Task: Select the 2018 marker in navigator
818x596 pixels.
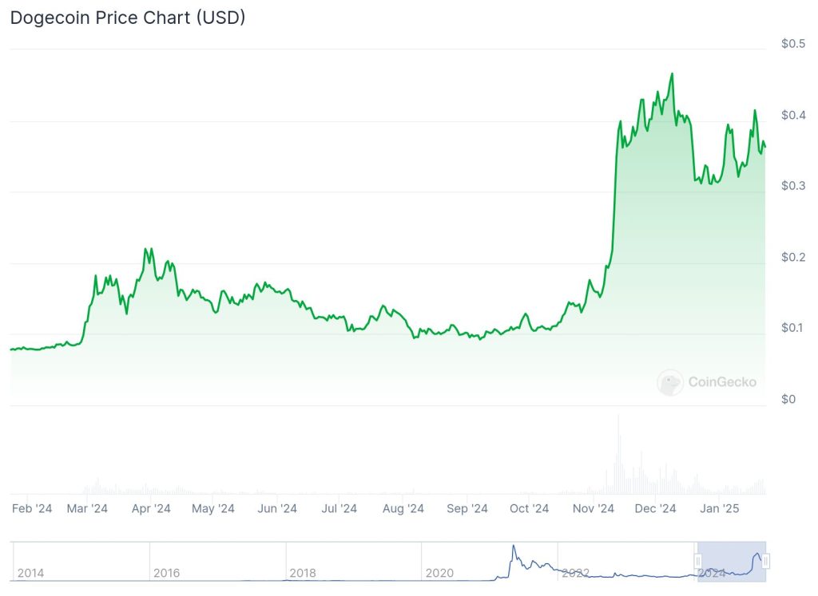Action: click(303, 573)
